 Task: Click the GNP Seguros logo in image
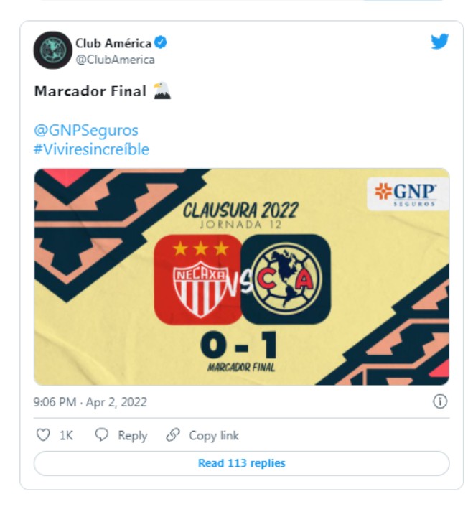pyautogui.click(x=408, y=194)
